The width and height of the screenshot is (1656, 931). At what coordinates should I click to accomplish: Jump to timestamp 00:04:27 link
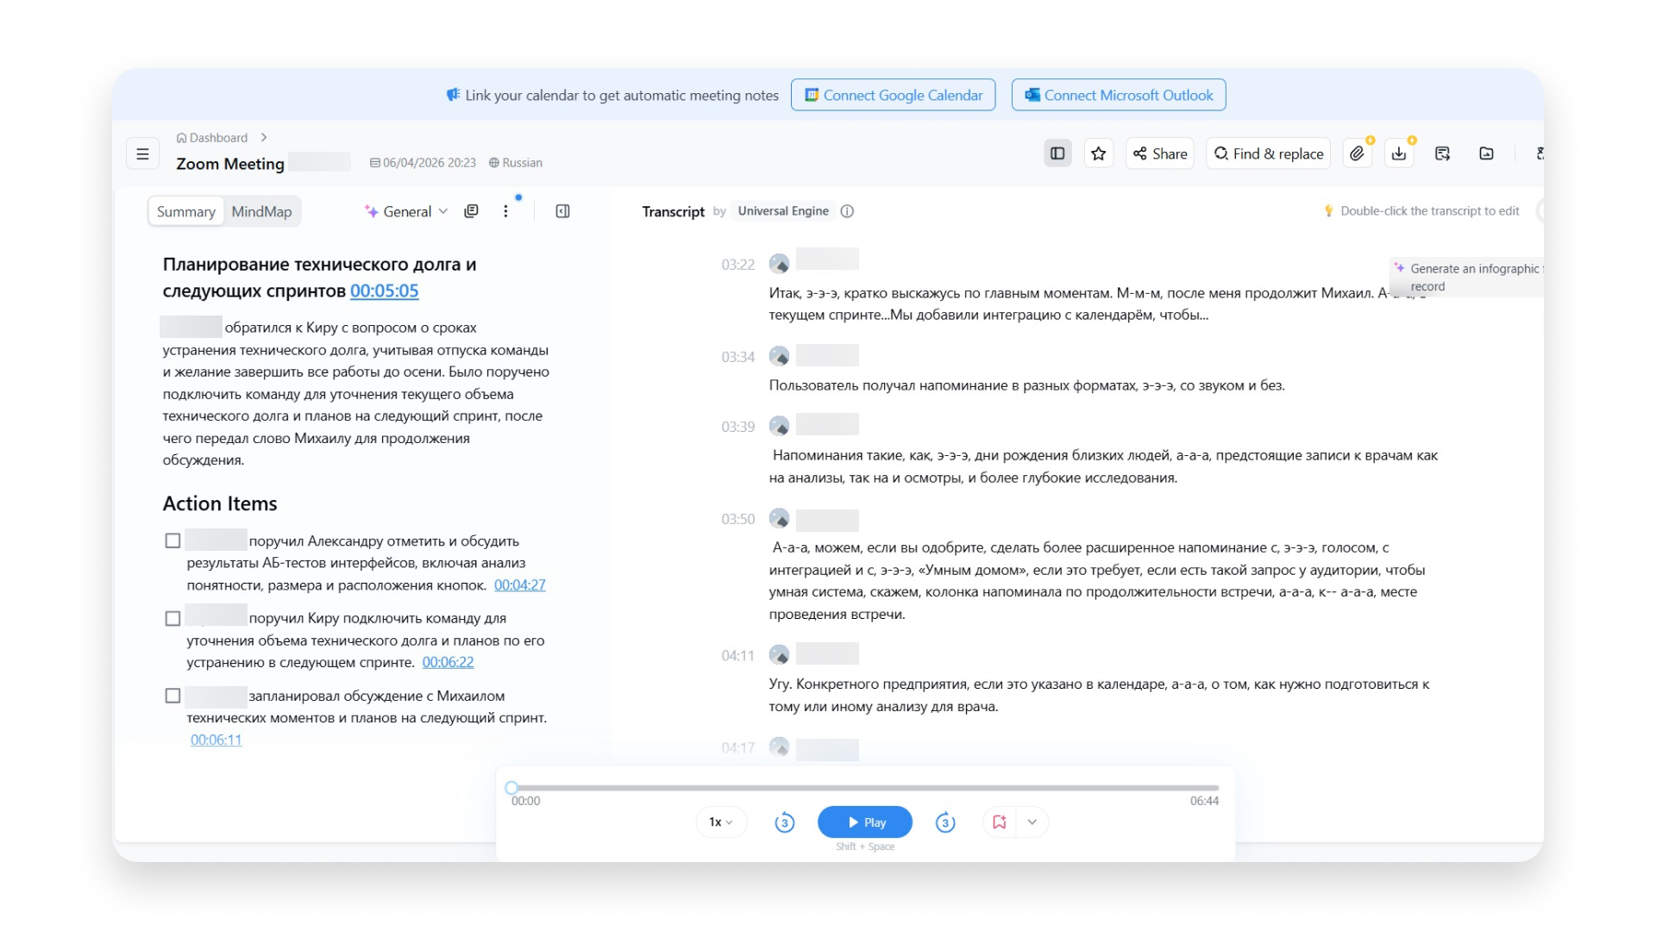[519, 585]
